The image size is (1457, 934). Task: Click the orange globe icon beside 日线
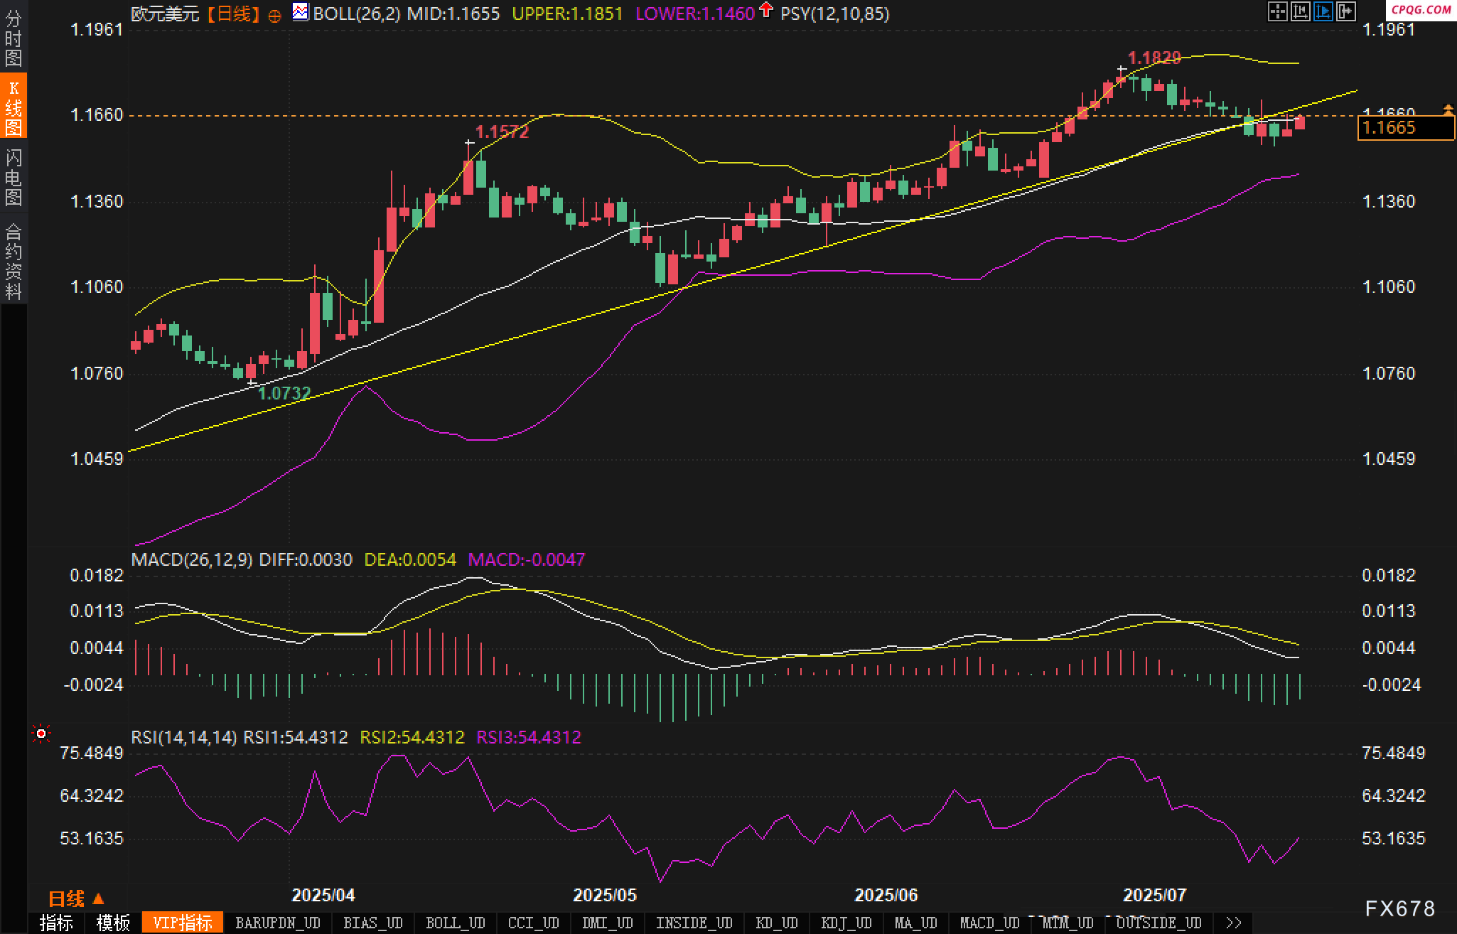[274, 16]
